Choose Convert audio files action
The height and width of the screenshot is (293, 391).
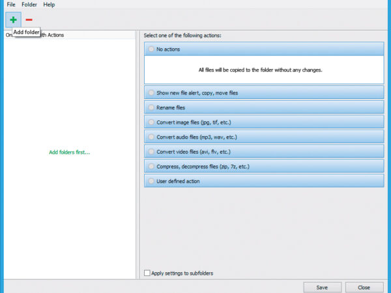pos(152,137)
